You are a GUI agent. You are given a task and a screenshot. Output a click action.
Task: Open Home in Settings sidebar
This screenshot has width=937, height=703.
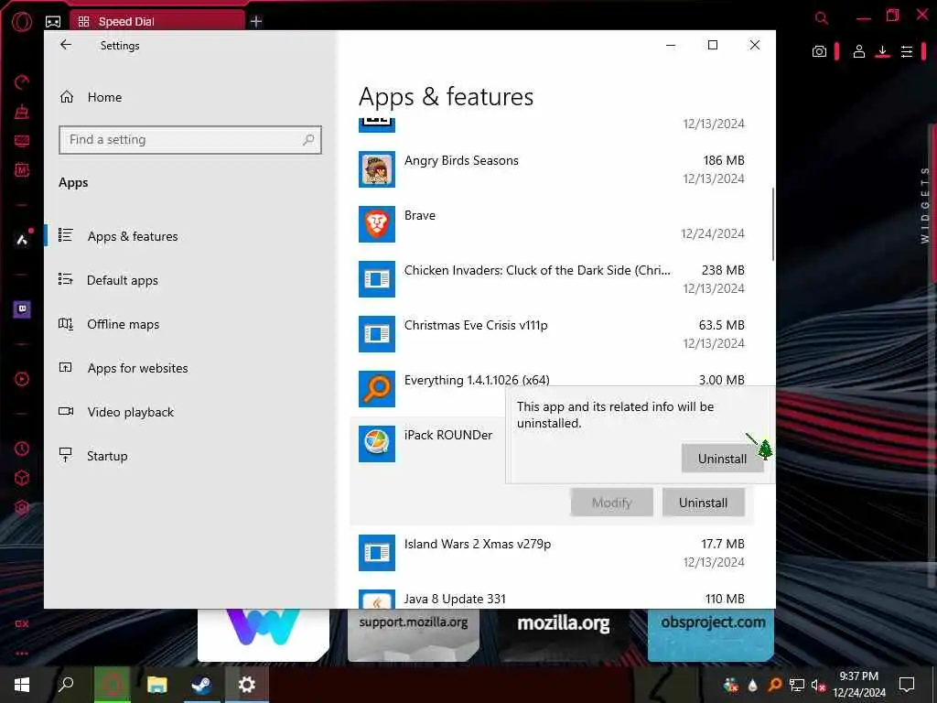pyautogui.click(x=91, y=97)
